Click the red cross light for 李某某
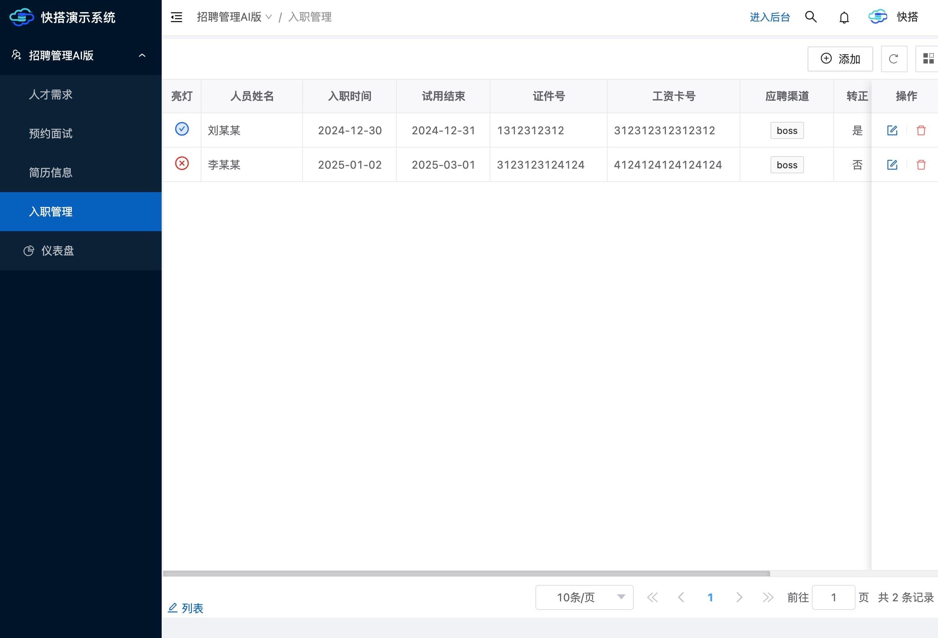Screen dimensions: 938x638 pyautogui.click(x=182, y=164)
